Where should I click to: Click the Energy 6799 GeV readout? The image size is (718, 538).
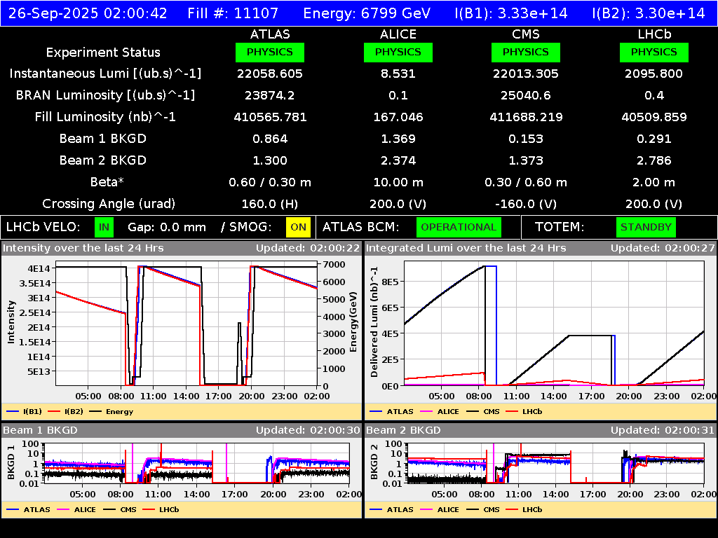click(x=368, y=12)
